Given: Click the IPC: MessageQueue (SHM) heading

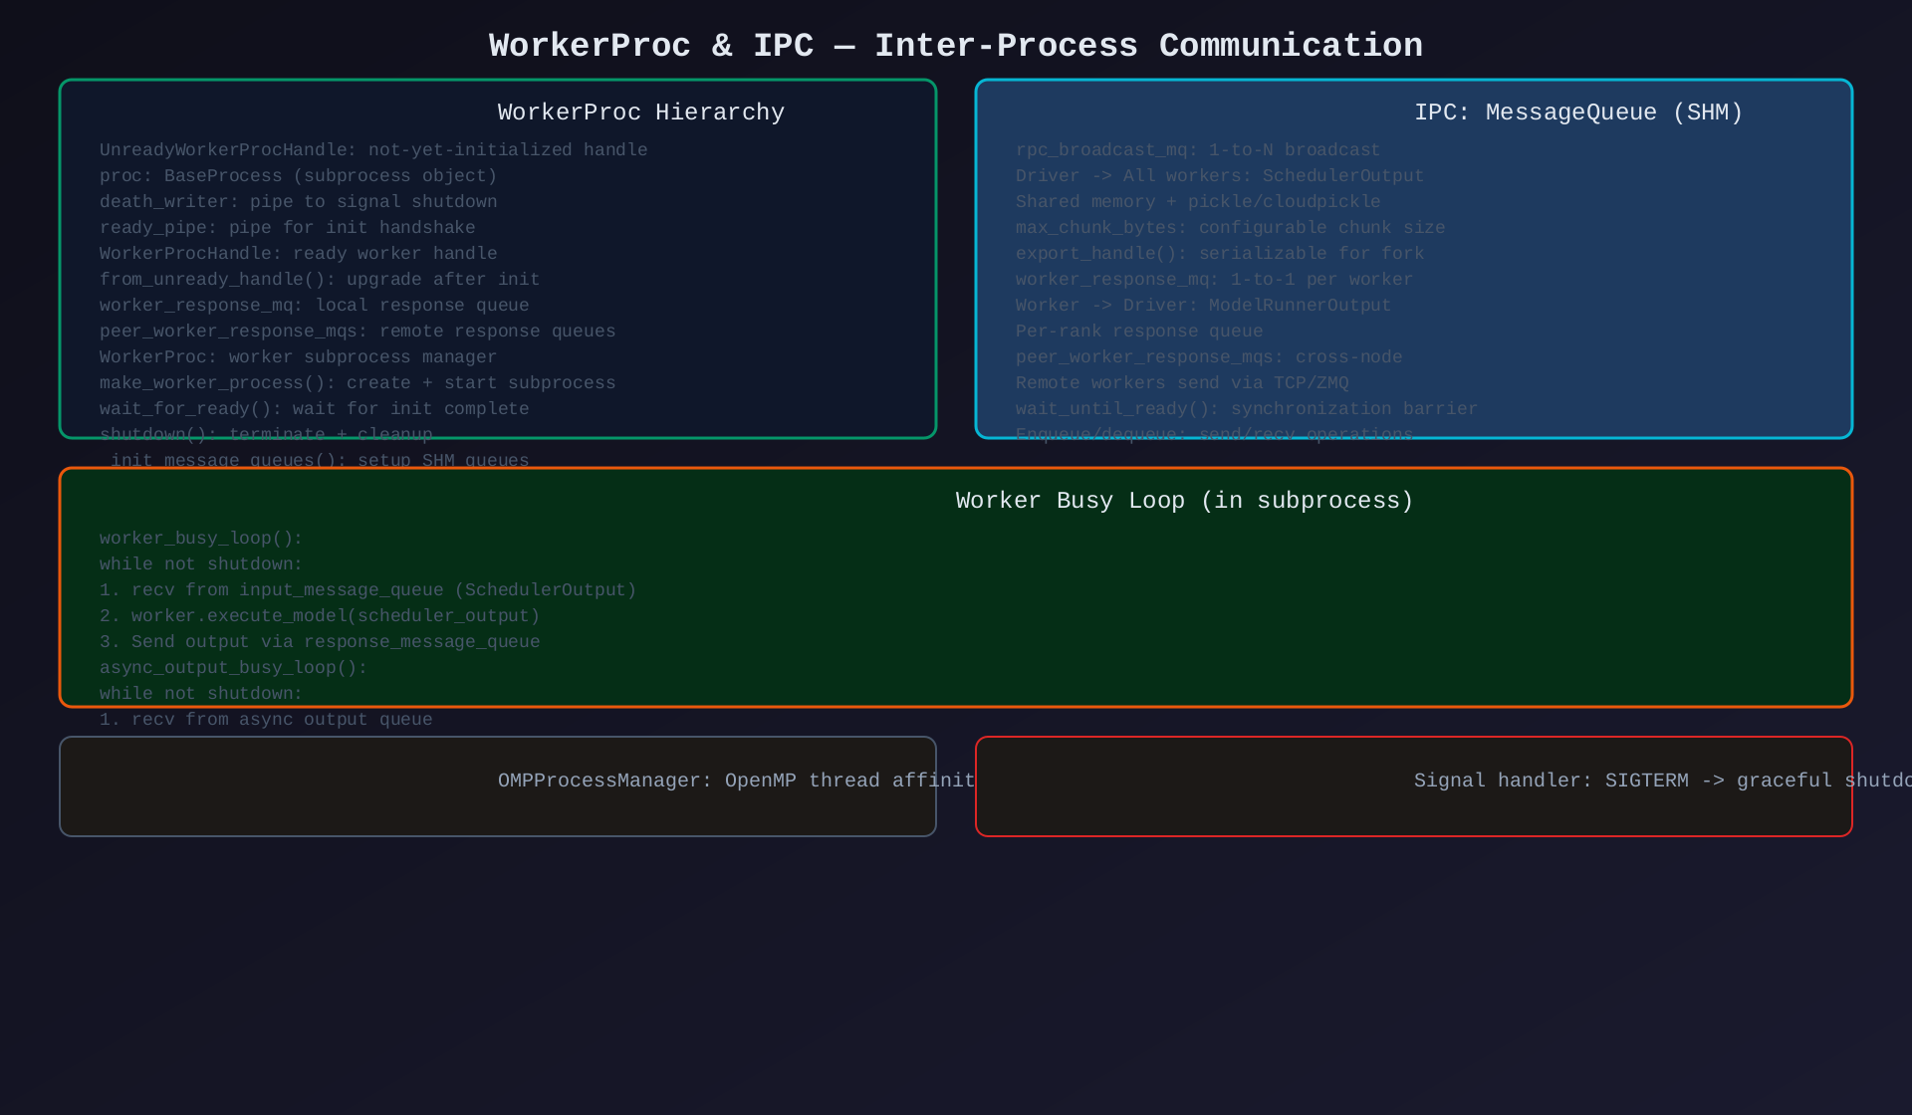Looking at the screenshot, I should click(1577, 112).
